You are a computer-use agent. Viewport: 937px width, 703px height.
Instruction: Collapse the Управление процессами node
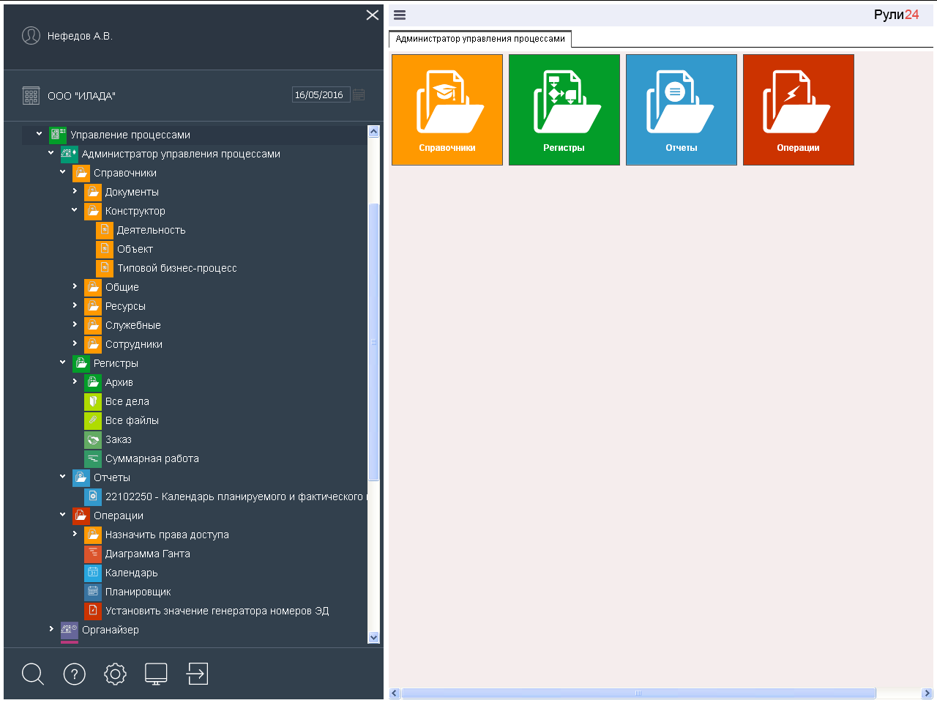(40, 134)
